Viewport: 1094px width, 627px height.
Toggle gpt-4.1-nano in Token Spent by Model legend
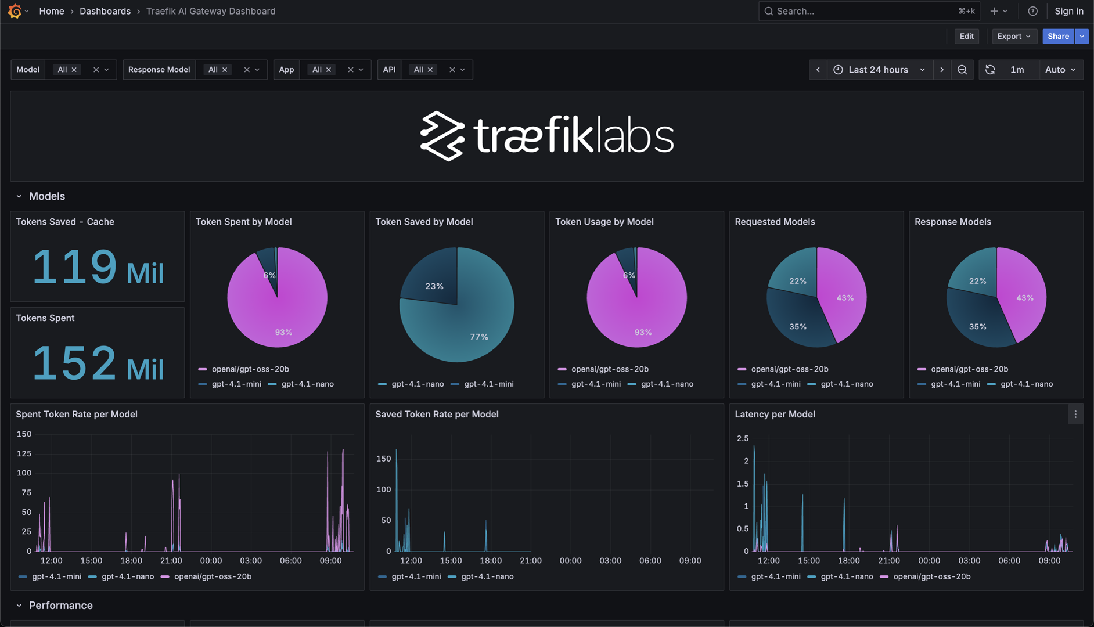tap(308, 384)
